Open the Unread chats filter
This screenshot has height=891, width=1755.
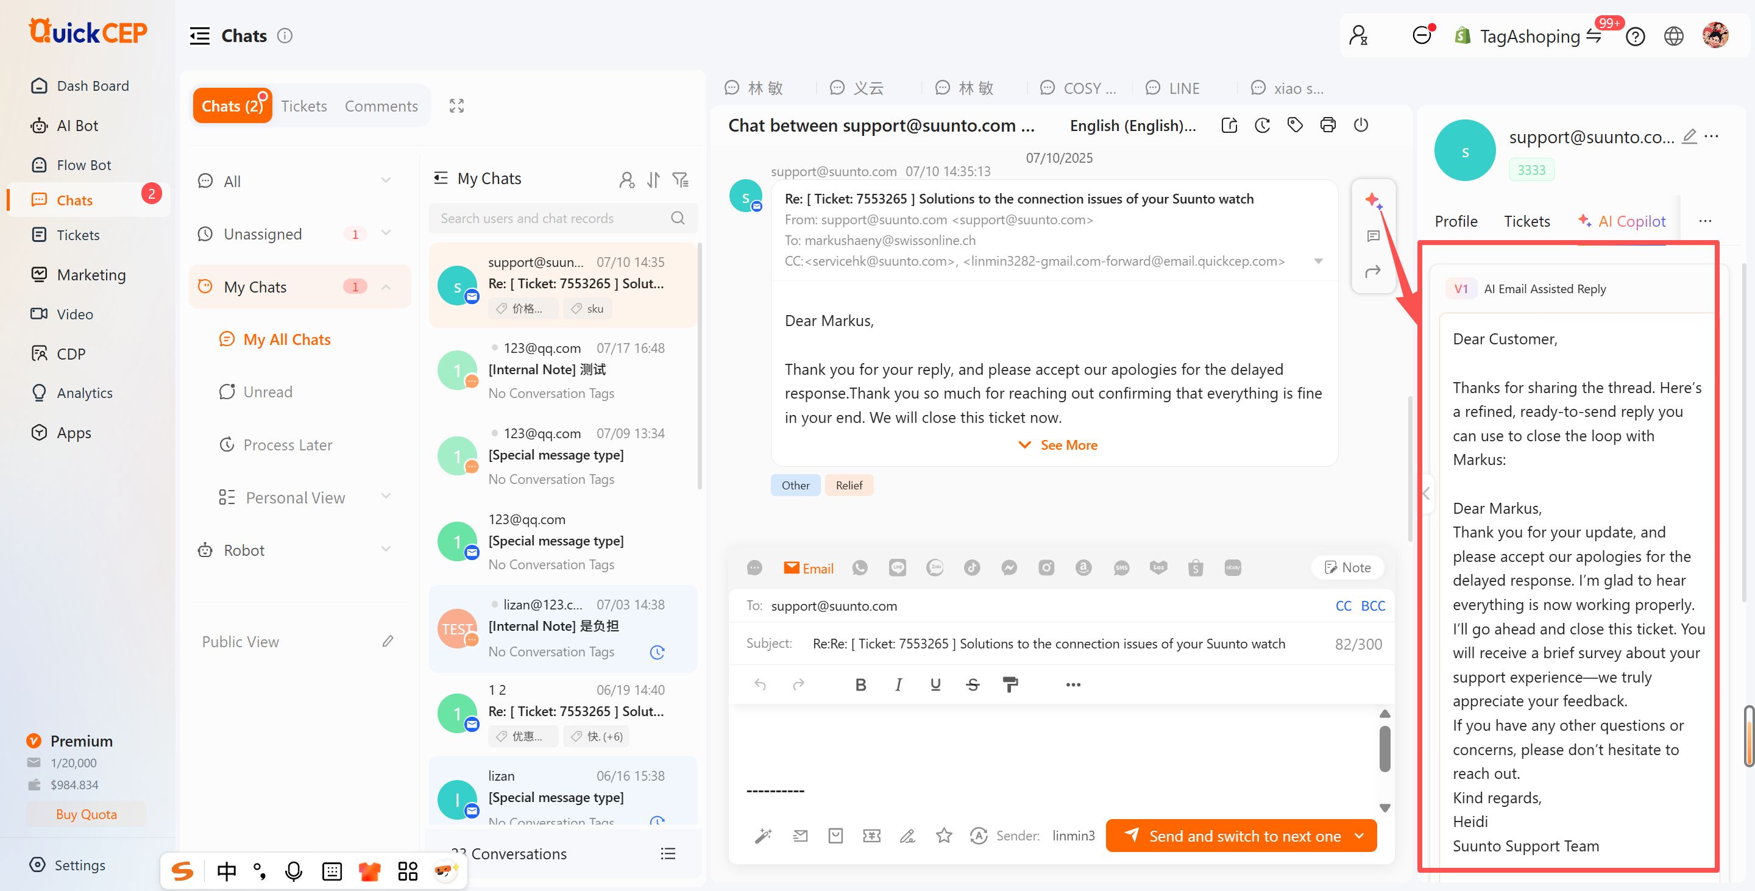[256, 392]
